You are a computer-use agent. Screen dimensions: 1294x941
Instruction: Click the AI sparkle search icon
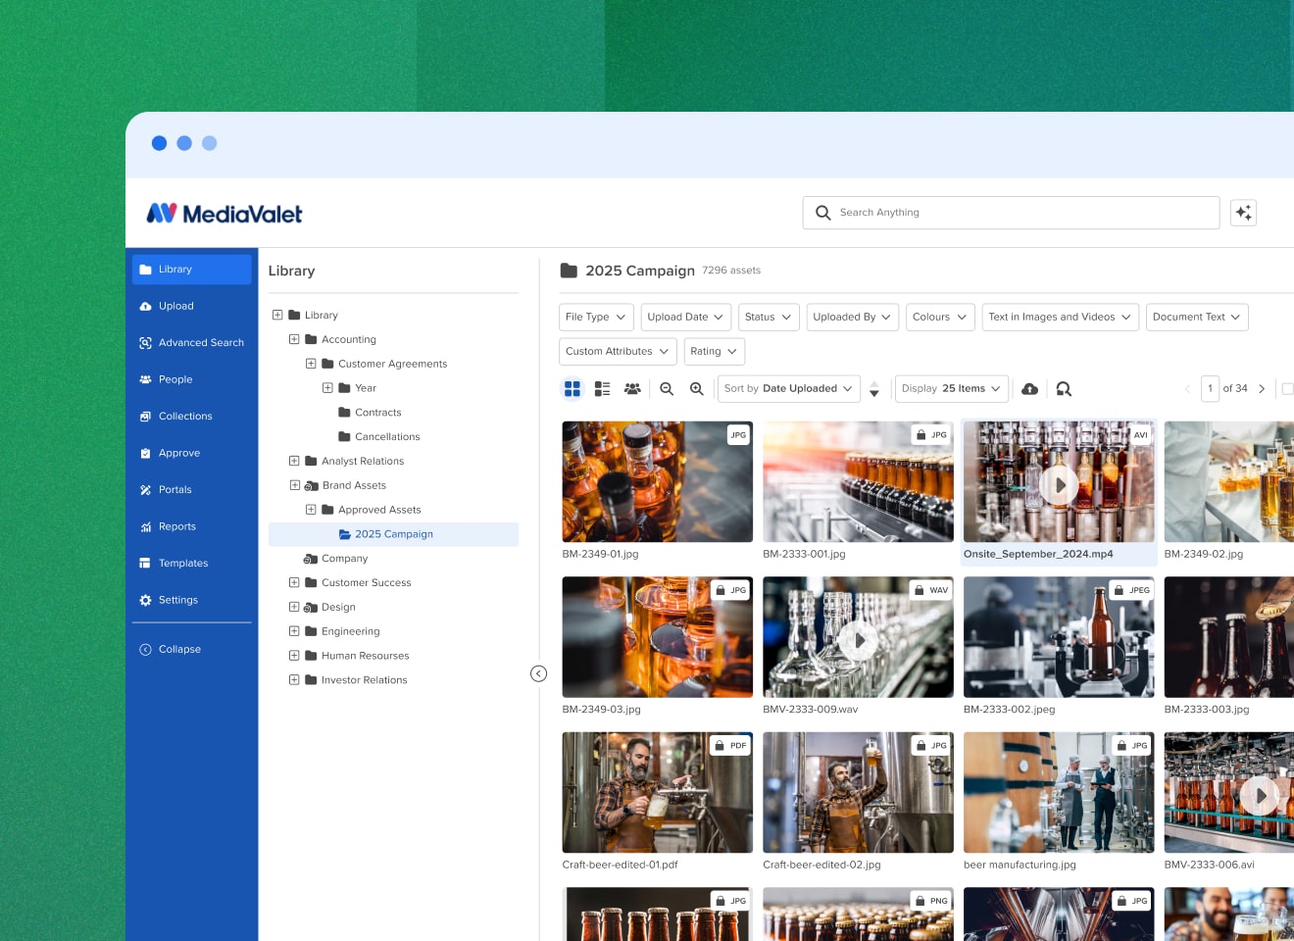click(x=1243, y=213)
